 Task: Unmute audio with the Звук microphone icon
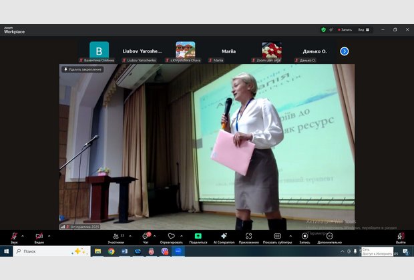point(14,237)
